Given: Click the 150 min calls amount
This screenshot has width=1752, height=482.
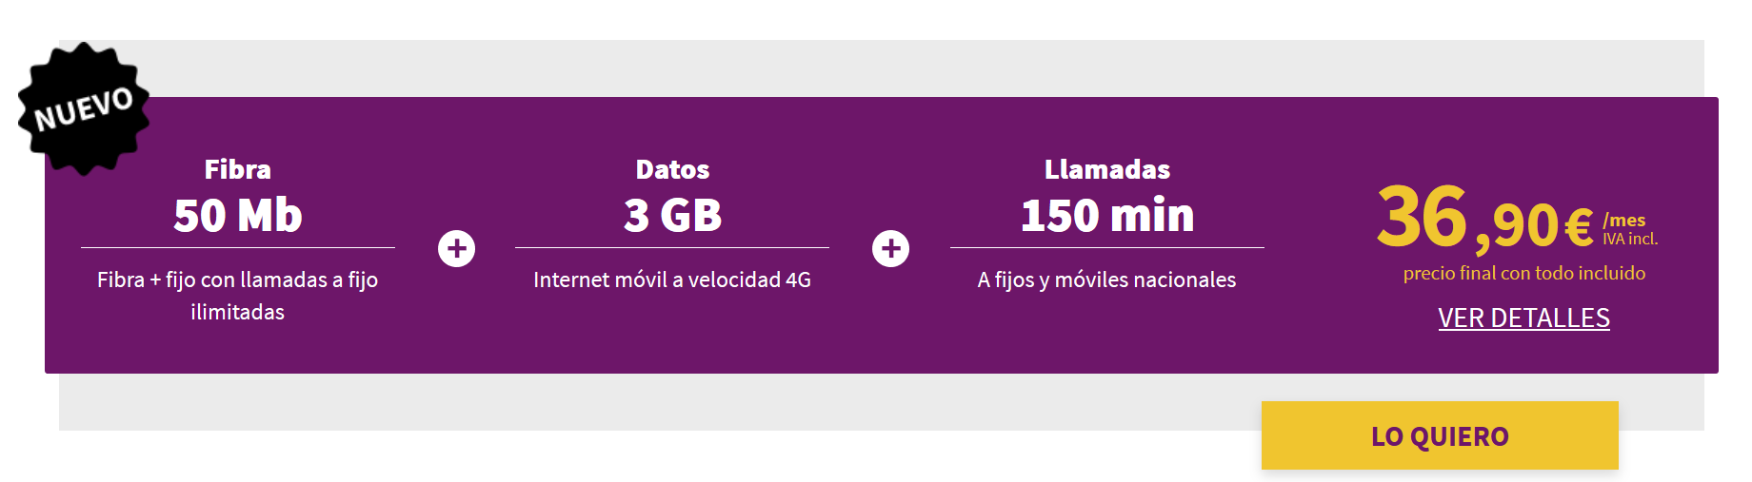Looking at the screenshot, I should [1107, 215].
